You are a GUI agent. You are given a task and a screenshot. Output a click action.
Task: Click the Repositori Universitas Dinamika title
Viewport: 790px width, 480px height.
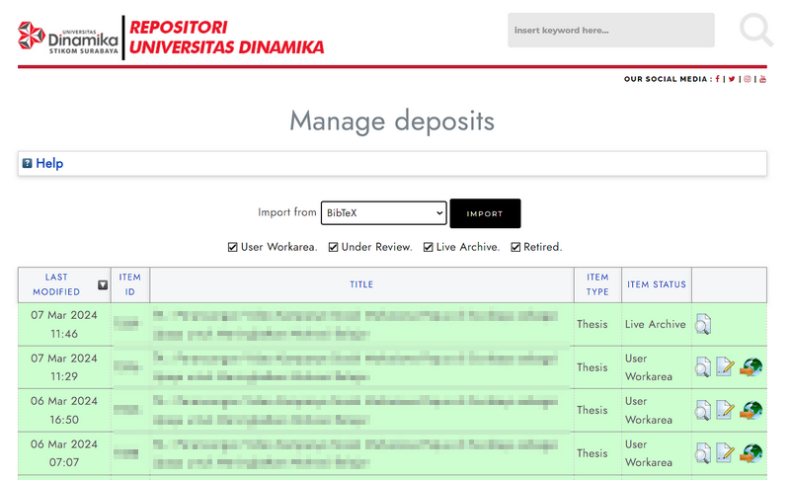click(227, 38)
